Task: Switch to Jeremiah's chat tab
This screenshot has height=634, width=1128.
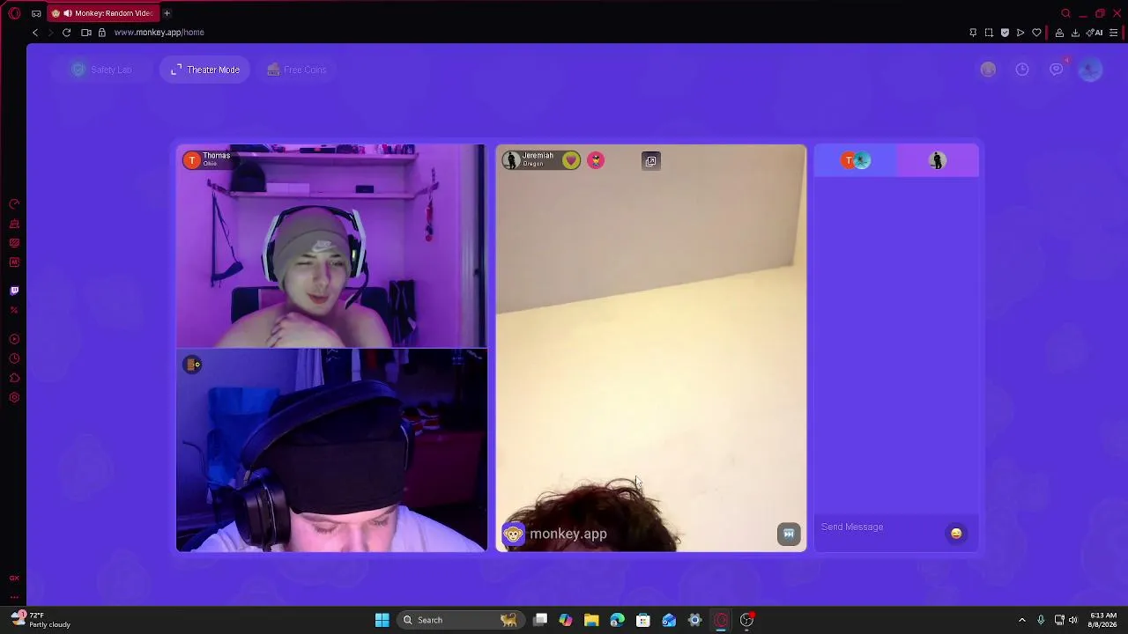Action: tap(938, 160)
